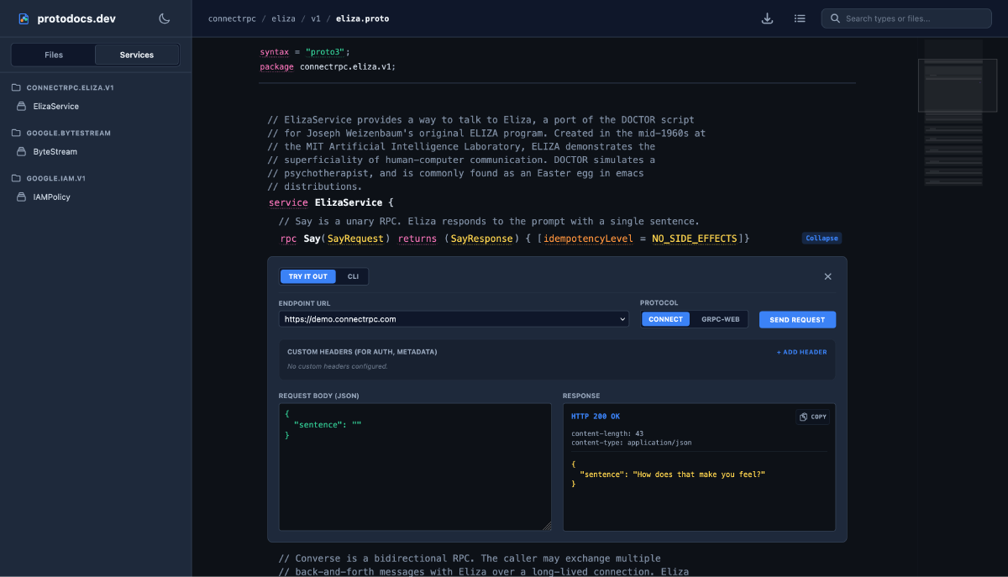Viewport: 1008px width, 577px height.
Task: Click the search magnifier icon
Action: tap(835, 18)
